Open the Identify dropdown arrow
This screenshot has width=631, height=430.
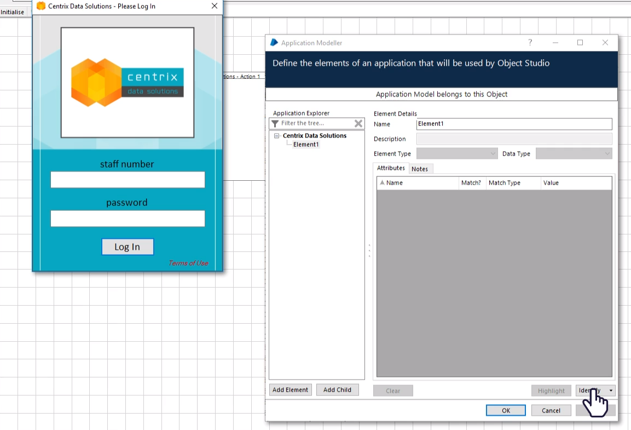(x=611, y=391)
